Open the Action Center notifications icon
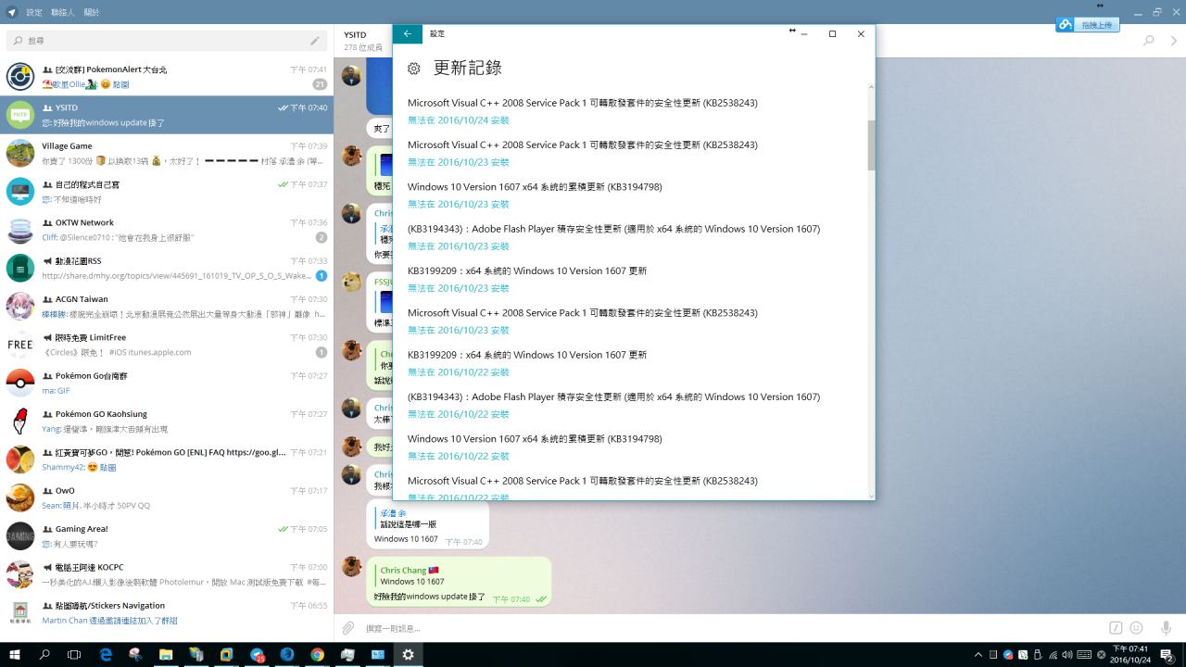The height and width of the screenshot is (667, 1186). pos(1167,655)
